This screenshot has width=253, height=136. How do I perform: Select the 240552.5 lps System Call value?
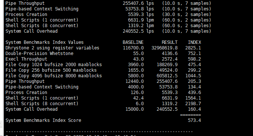[x=138, y=31]
